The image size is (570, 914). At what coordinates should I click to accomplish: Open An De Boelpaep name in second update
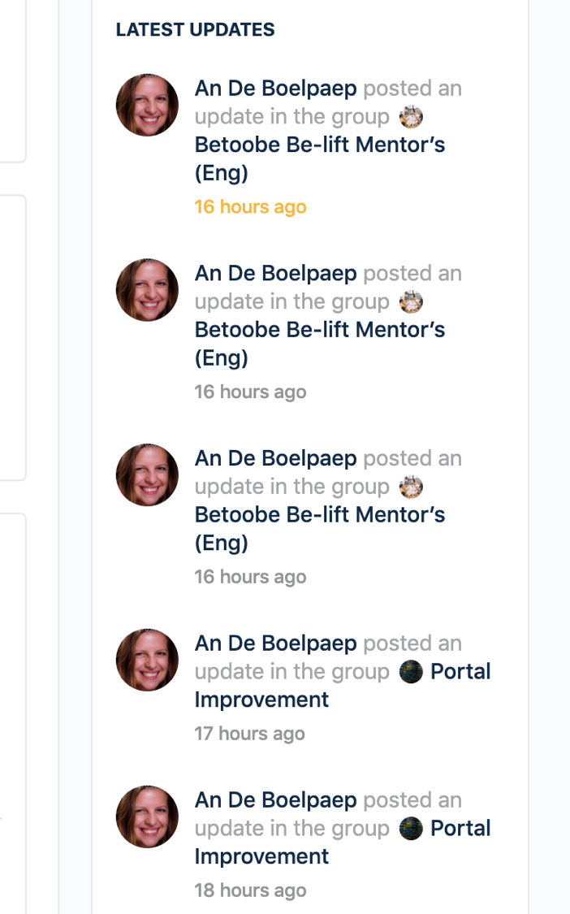[x=276, y=273]
